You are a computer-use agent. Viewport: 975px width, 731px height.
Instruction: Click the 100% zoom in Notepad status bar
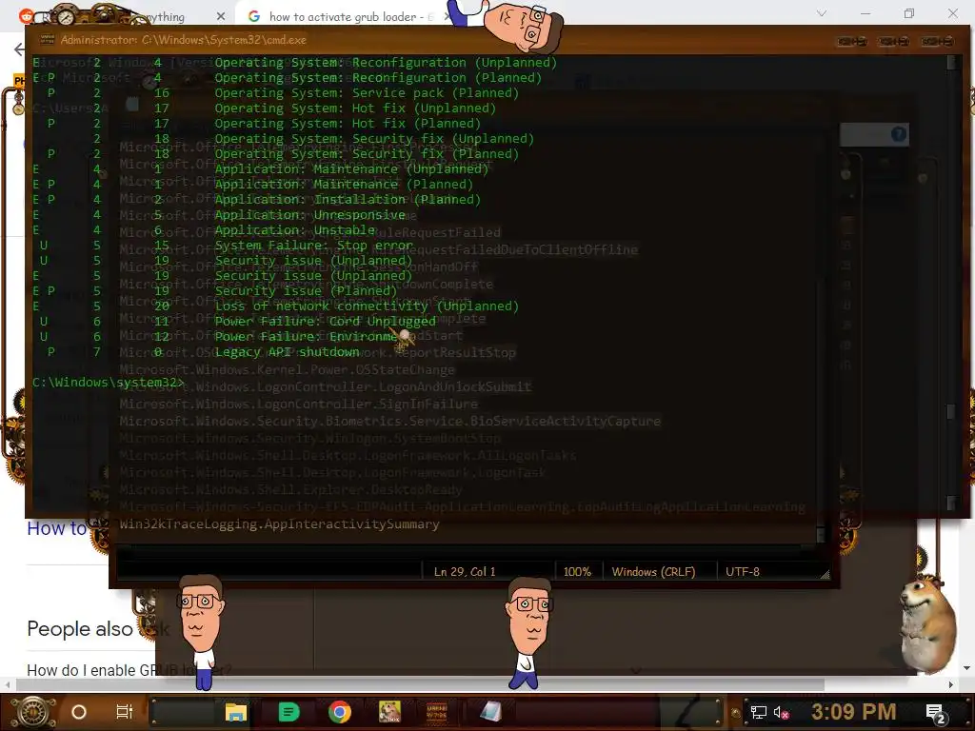pyautogui.click(x=577, y=571)
